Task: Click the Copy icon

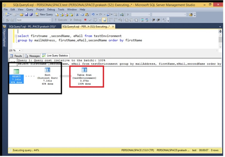Action: point(82,14)
